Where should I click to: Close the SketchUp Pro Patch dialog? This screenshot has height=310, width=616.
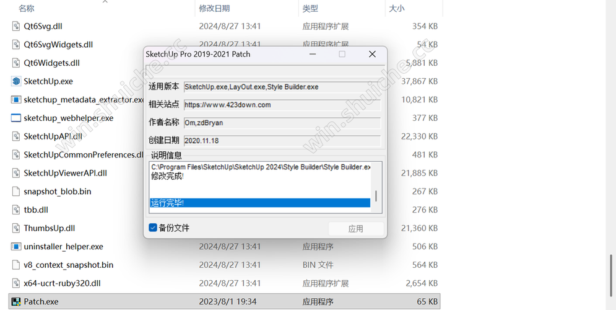[372, 55]
